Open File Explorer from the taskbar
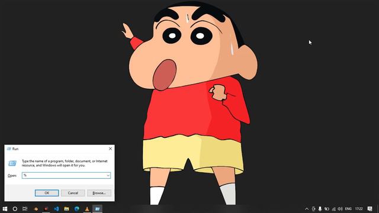 [66, 209]
